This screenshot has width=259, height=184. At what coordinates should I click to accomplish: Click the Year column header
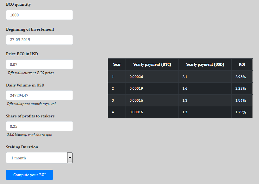[117, 64]
